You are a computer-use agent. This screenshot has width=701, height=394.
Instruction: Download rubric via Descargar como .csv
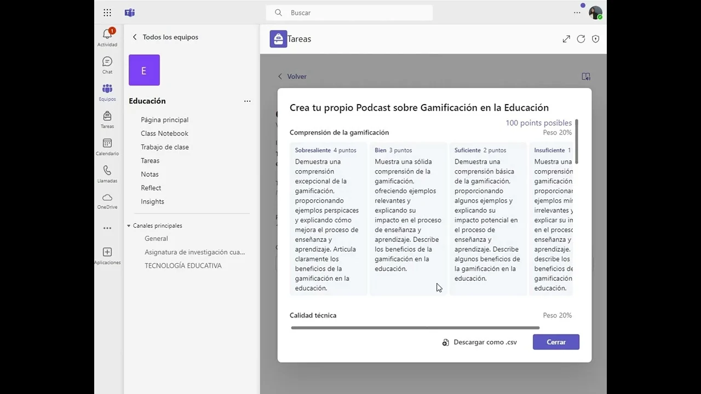click(x=480, y=342)
